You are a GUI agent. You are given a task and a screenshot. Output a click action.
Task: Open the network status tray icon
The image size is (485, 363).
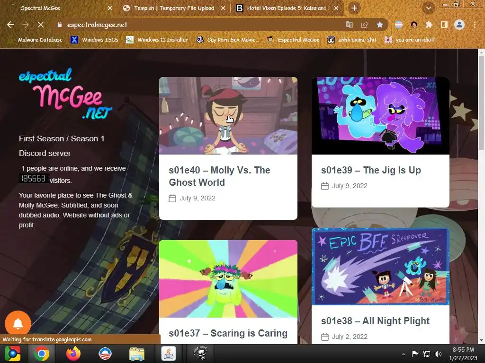coord(427,354)
